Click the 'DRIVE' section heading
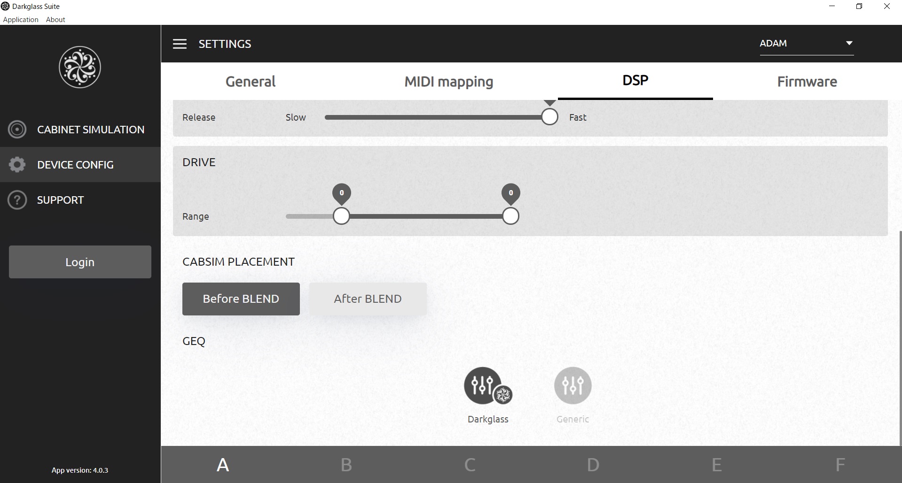This screenshot has height=483, width=902. pyautogui.click(x=199, y=162)
